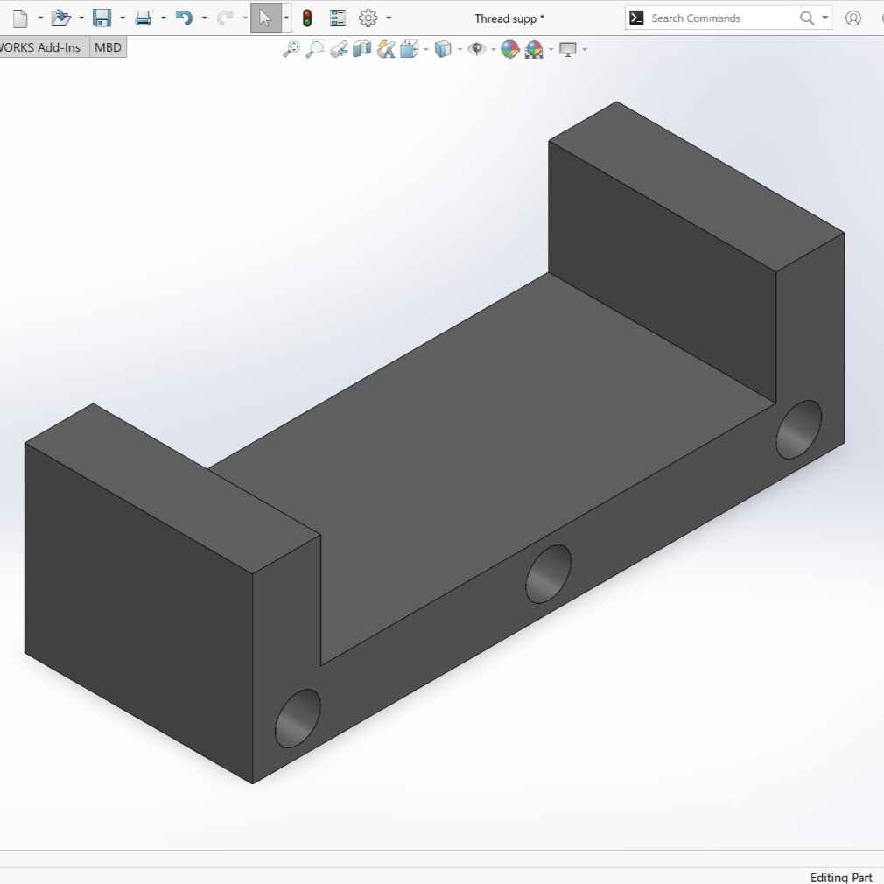
Task: Rebuild the model with traffic light icon
Action: point(307,18)
